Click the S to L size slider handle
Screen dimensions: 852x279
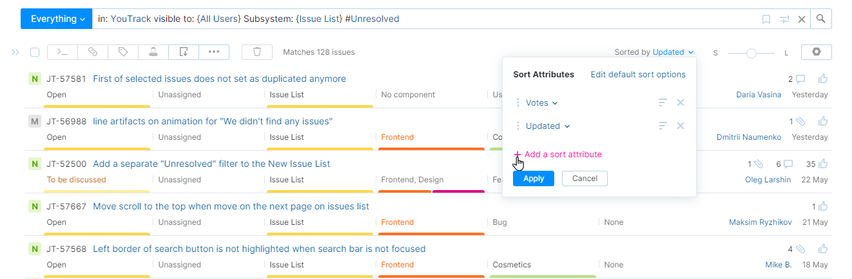[x=751, y=53]
